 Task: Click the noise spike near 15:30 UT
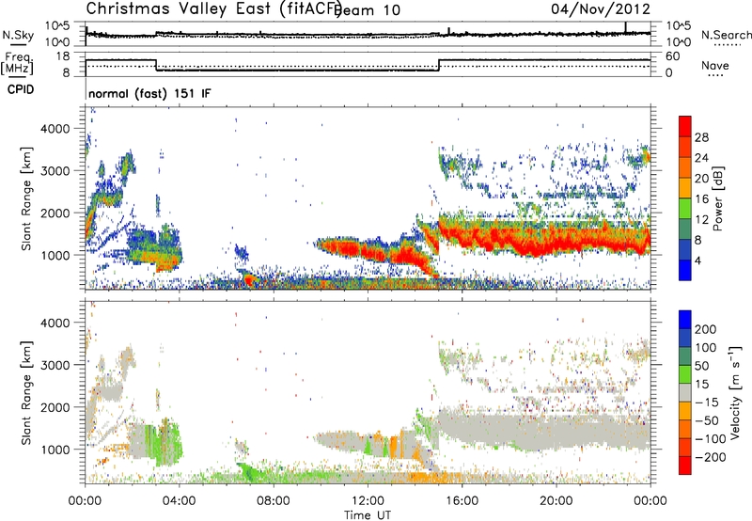click(x=449, y=31)
